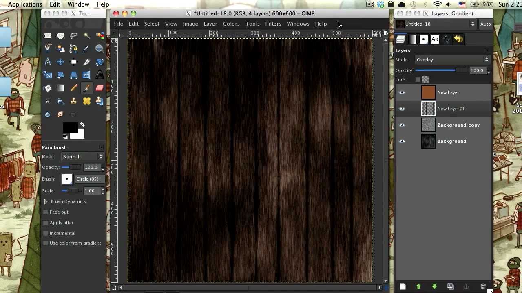Screen dimensions: 522x293
Task: Select the New Layer#1 thumbnail
Action: click(428, 109)
